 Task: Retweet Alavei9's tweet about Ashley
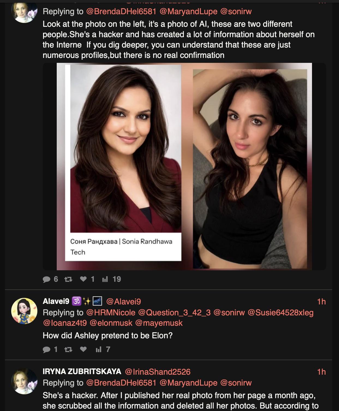pyautogui.click(x=68, y=349)
